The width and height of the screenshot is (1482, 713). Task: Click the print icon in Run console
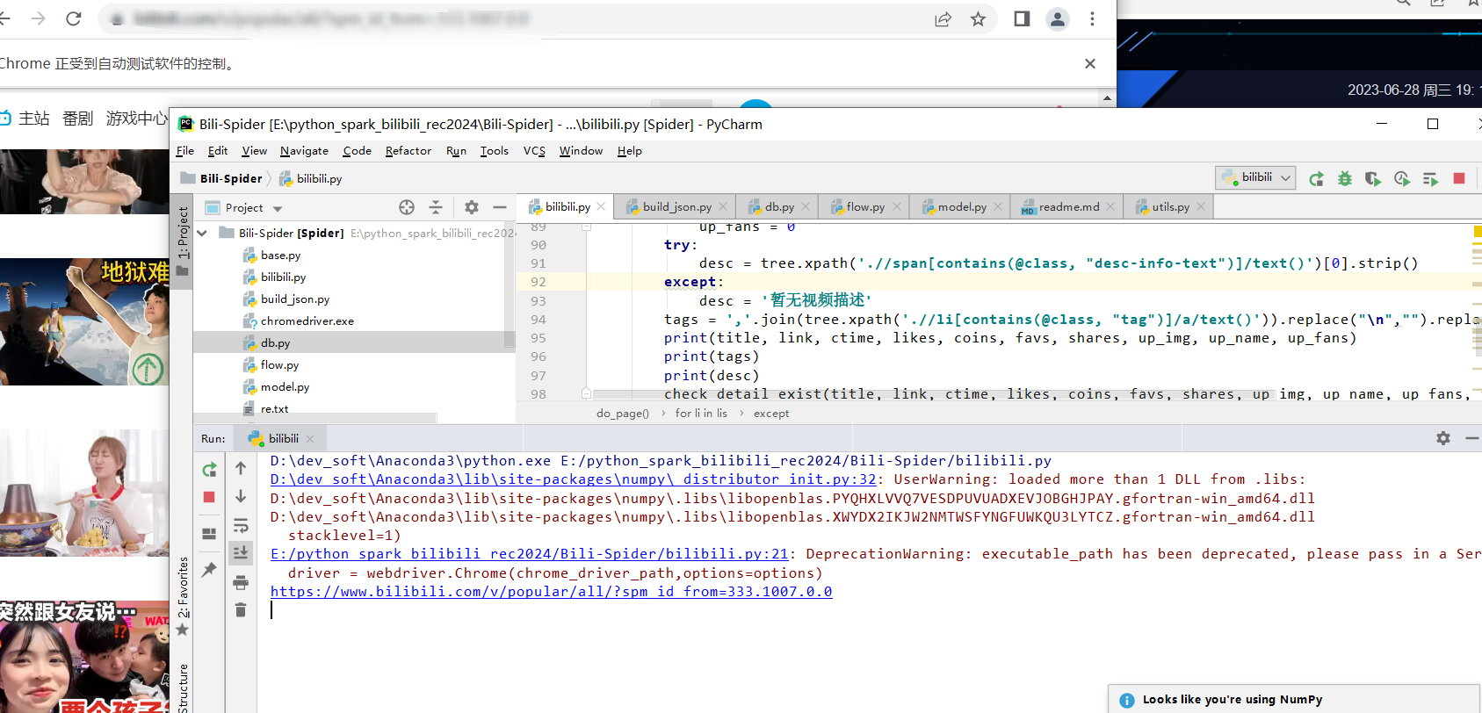(x=241, y=582)
